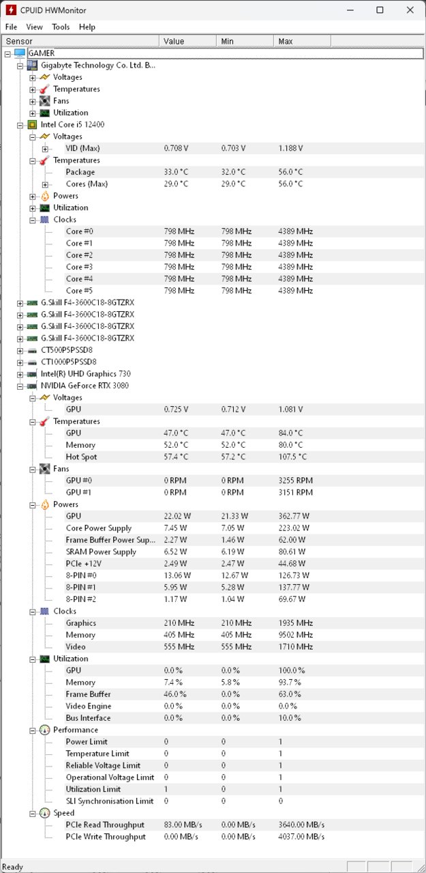Click the last G.Skill RAM module icon
Screen dimensions: 426x873
tap(32, 339)
